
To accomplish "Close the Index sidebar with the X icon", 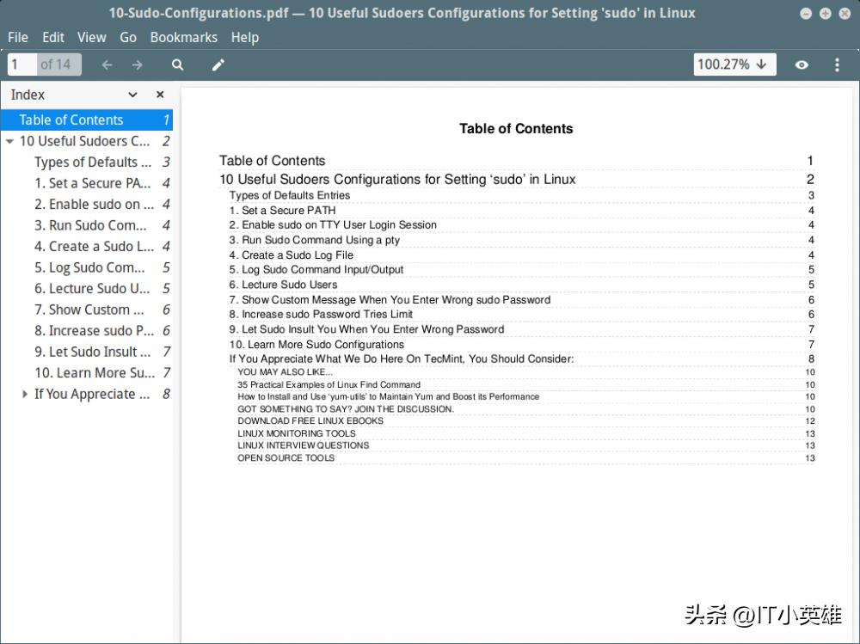I will (160, 95).
